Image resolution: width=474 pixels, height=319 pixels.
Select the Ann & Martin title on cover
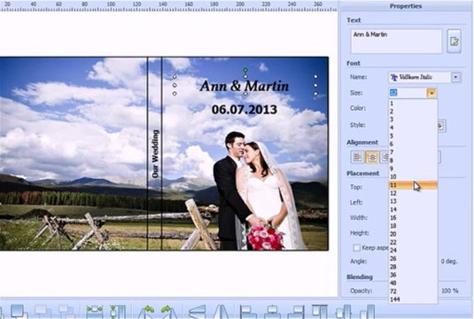[245, 86]
